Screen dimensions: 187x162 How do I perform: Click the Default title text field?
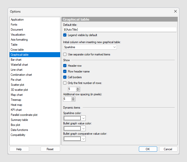[x=120, y=30]
